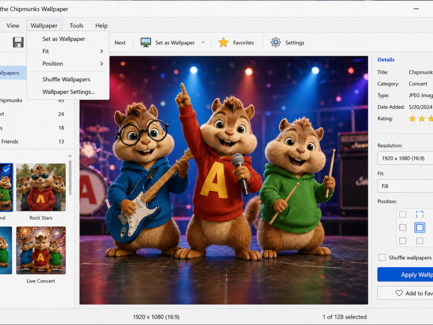
Task: Click the Live Concert thumbnail caption
Action: (x=41, y=281)
